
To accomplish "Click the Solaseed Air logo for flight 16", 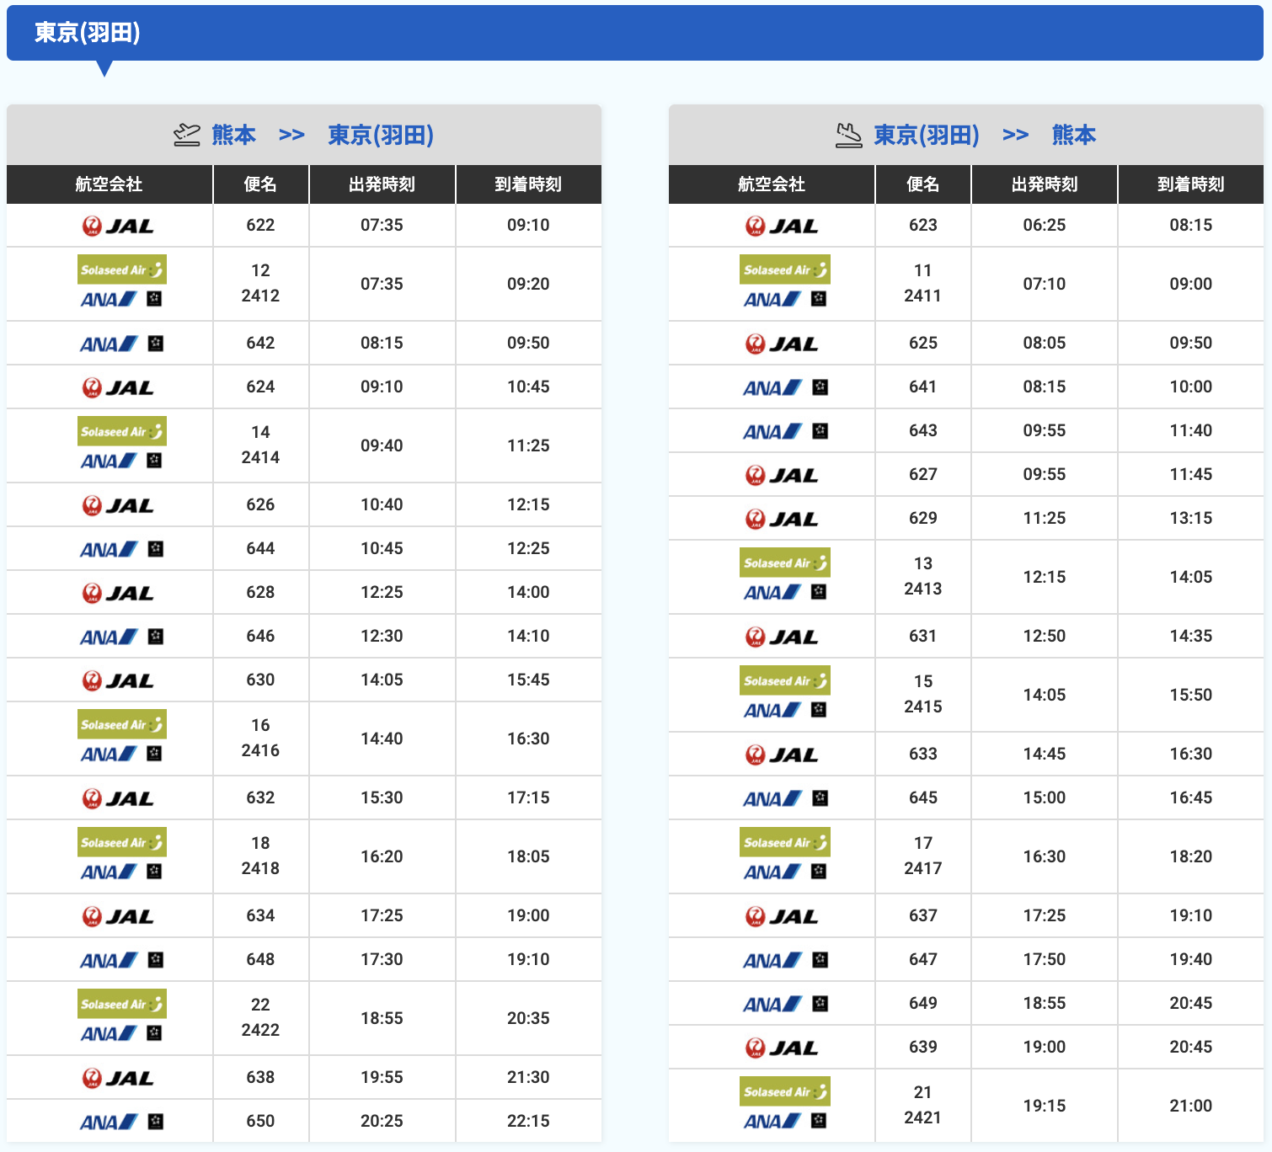I will tap(122, 724).
